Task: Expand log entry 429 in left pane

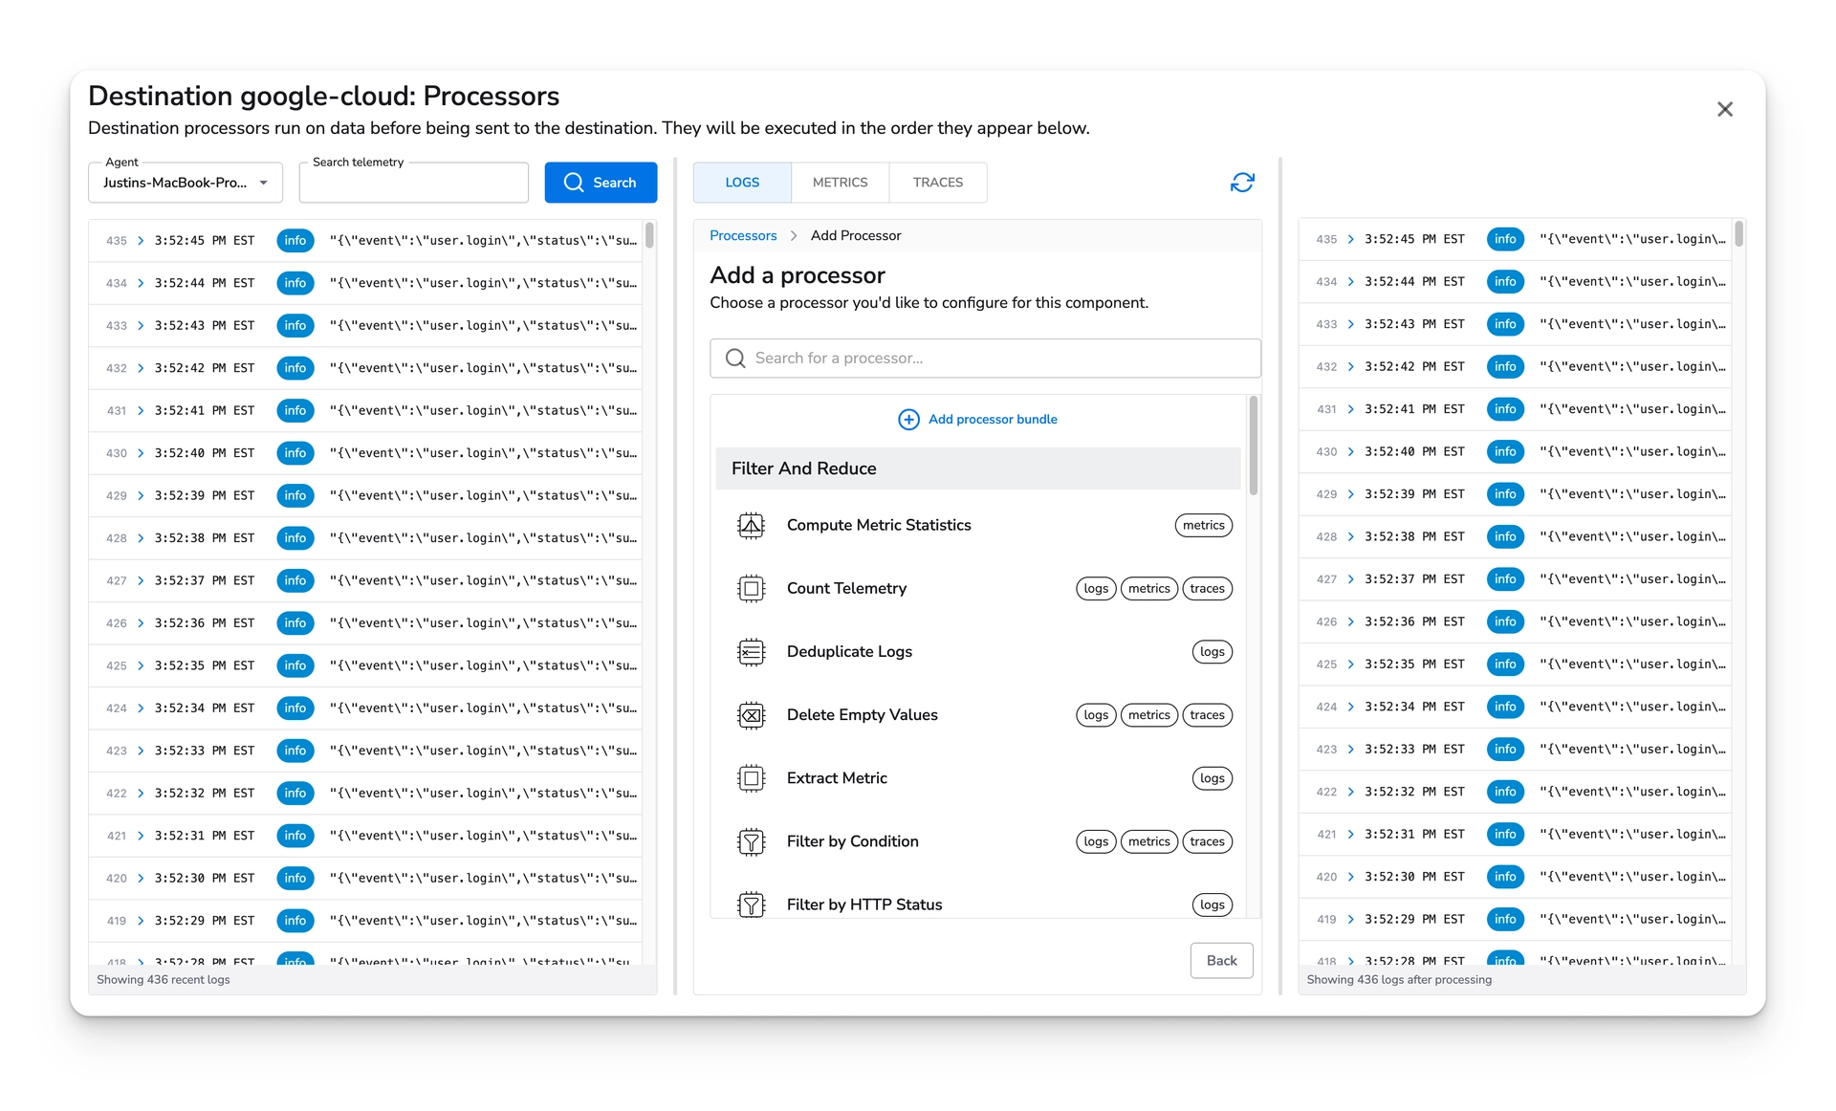Action: click(x=141, y=495)
